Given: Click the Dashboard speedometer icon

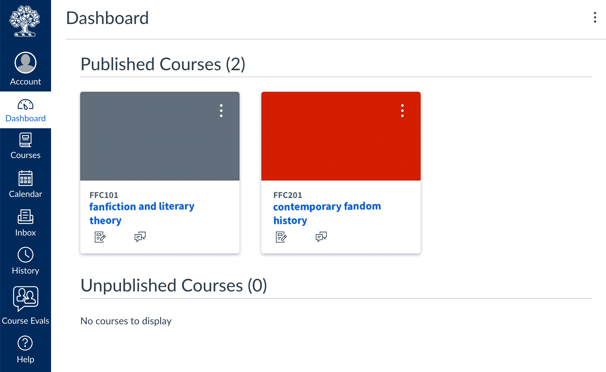Looking at the screenshot, I should pyautogui.click(x=26, y=105).
